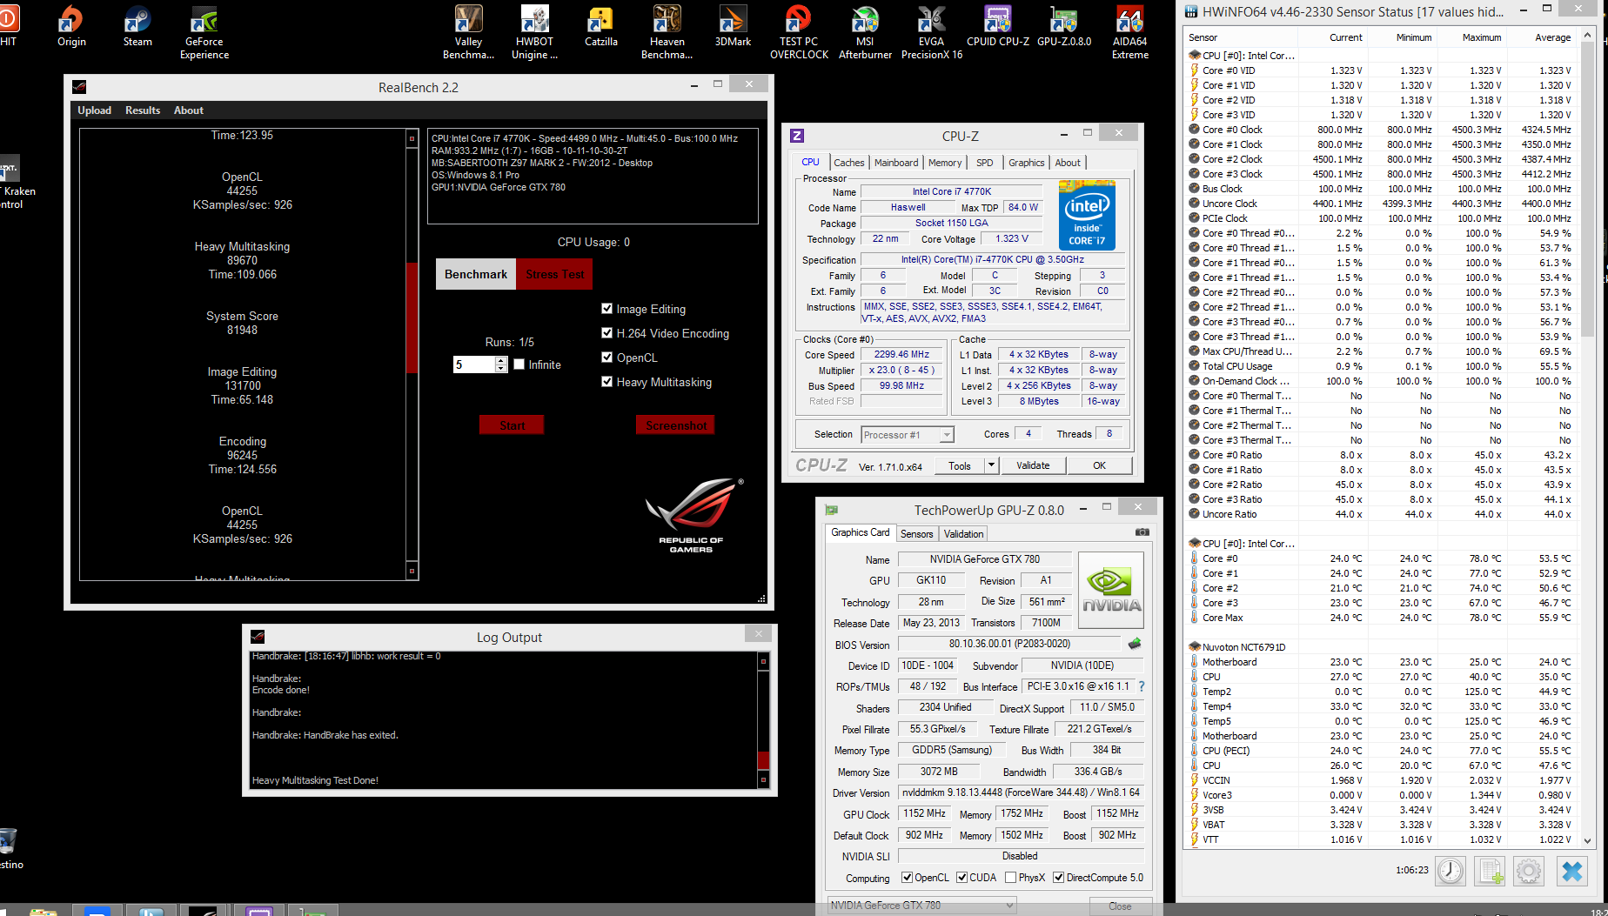Image resolution: width=1608 pixels, height=916 pixels.
Task: Open the Results menu in RealBench
Action: (143, 110)
